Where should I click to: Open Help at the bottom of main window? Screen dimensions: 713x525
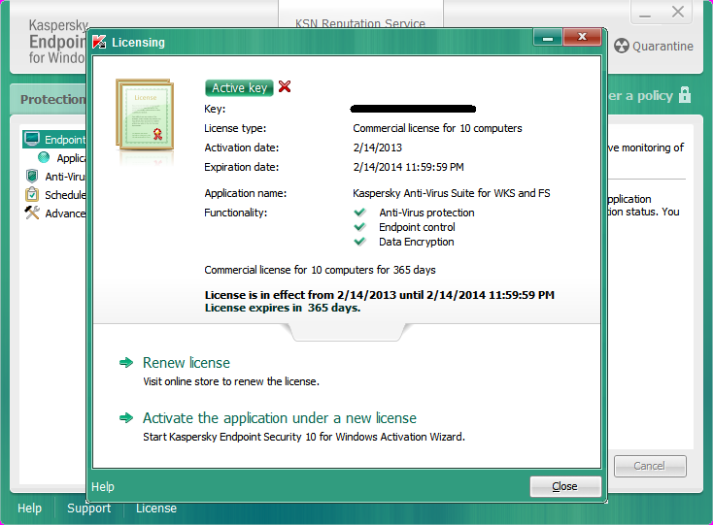pos(29,508)
